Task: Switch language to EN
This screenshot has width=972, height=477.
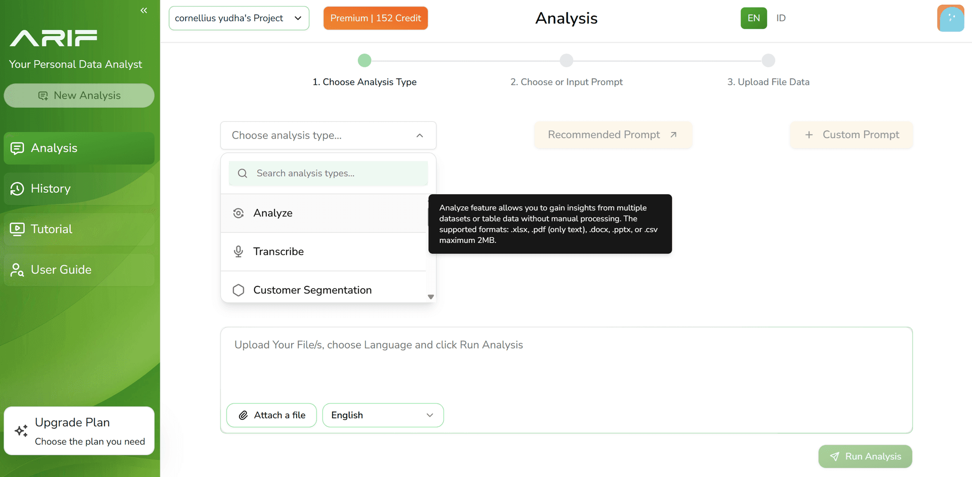Action: click(x=754, y=18)
